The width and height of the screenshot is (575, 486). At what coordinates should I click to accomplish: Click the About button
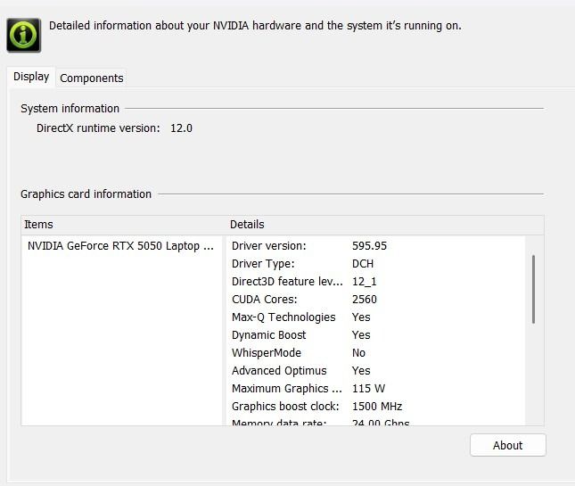coord(508,445)
